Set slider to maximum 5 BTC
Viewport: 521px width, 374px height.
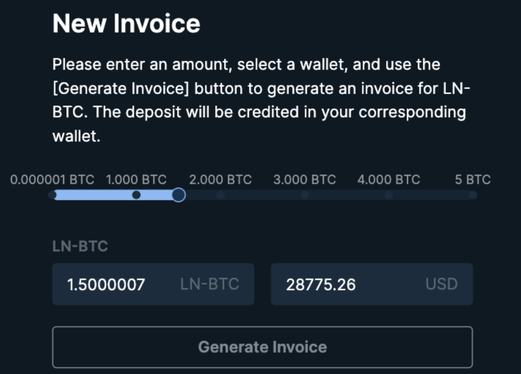[x=473, y=195]
